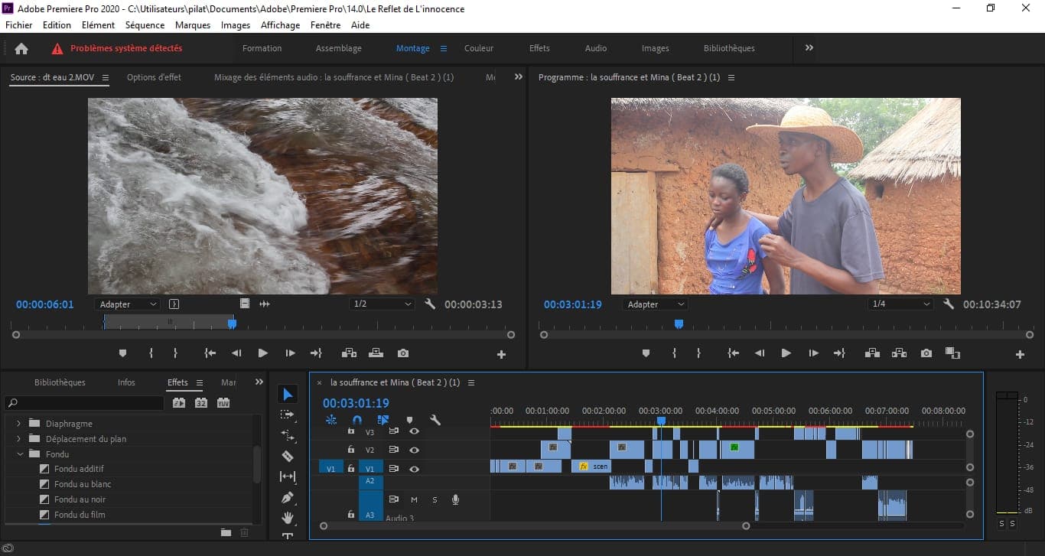Step forward one frame in Source monitor

point(290,353)
